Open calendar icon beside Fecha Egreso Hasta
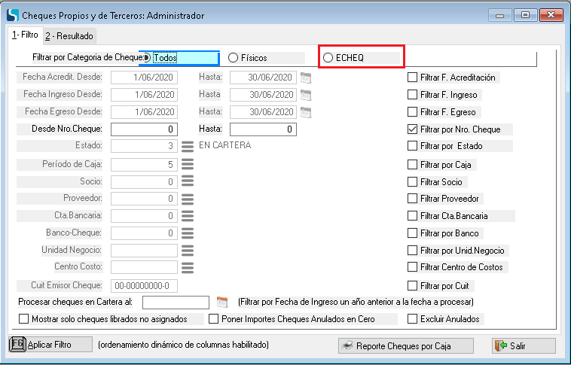The width and height of the screenshot is (571, 365). pyautogui.click(x=305, y=112)
